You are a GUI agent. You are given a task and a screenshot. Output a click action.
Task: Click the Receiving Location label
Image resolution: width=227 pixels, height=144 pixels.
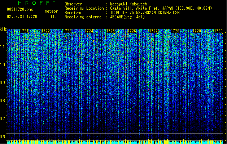coord(84,8)
